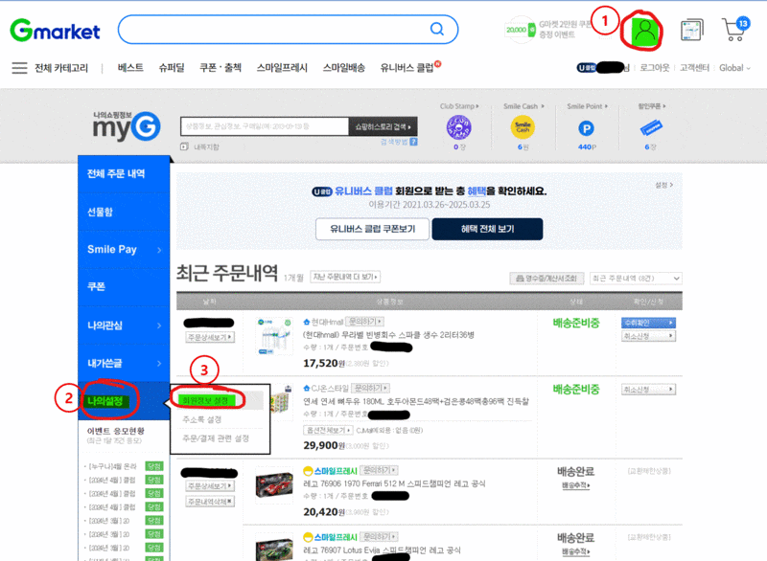Click the Club Stamp icon
This screenshot has width=767, height=561.
(458, 127)
